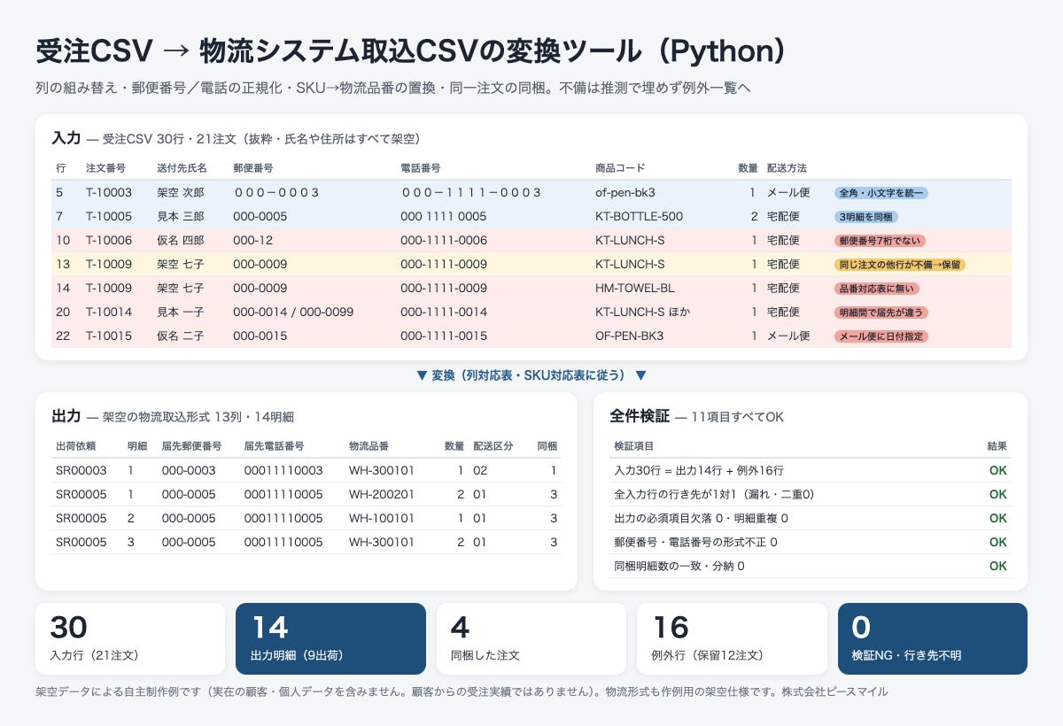Image resolution: width=1063 pixels, height=726 pixels.
Task: Click phone number 000-1111-0006
Action: [x=444, y=240]
